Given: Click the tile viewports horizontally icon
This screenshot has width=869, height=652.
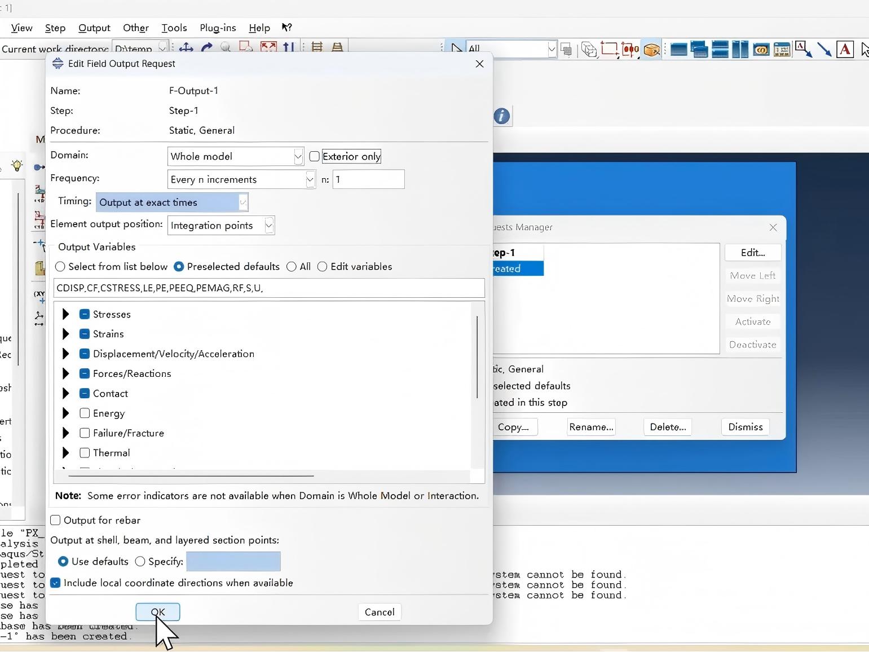Looking at the screenshot, I should click(x=720, y=50).
